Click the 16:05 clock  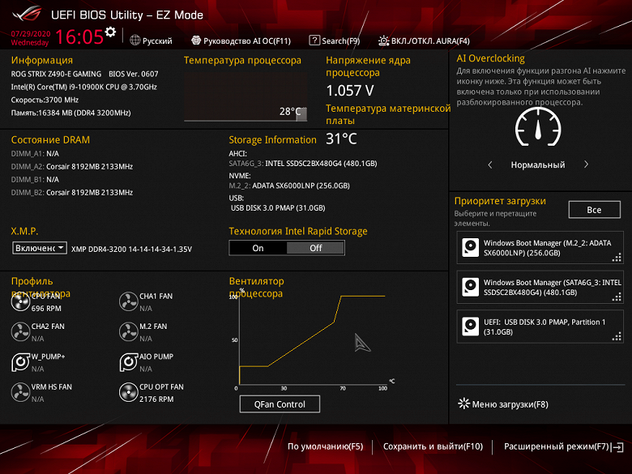[x=79, y=37]
